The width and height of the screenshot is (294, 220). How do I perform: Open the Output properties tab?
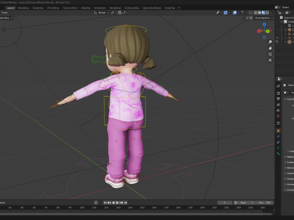278,99
